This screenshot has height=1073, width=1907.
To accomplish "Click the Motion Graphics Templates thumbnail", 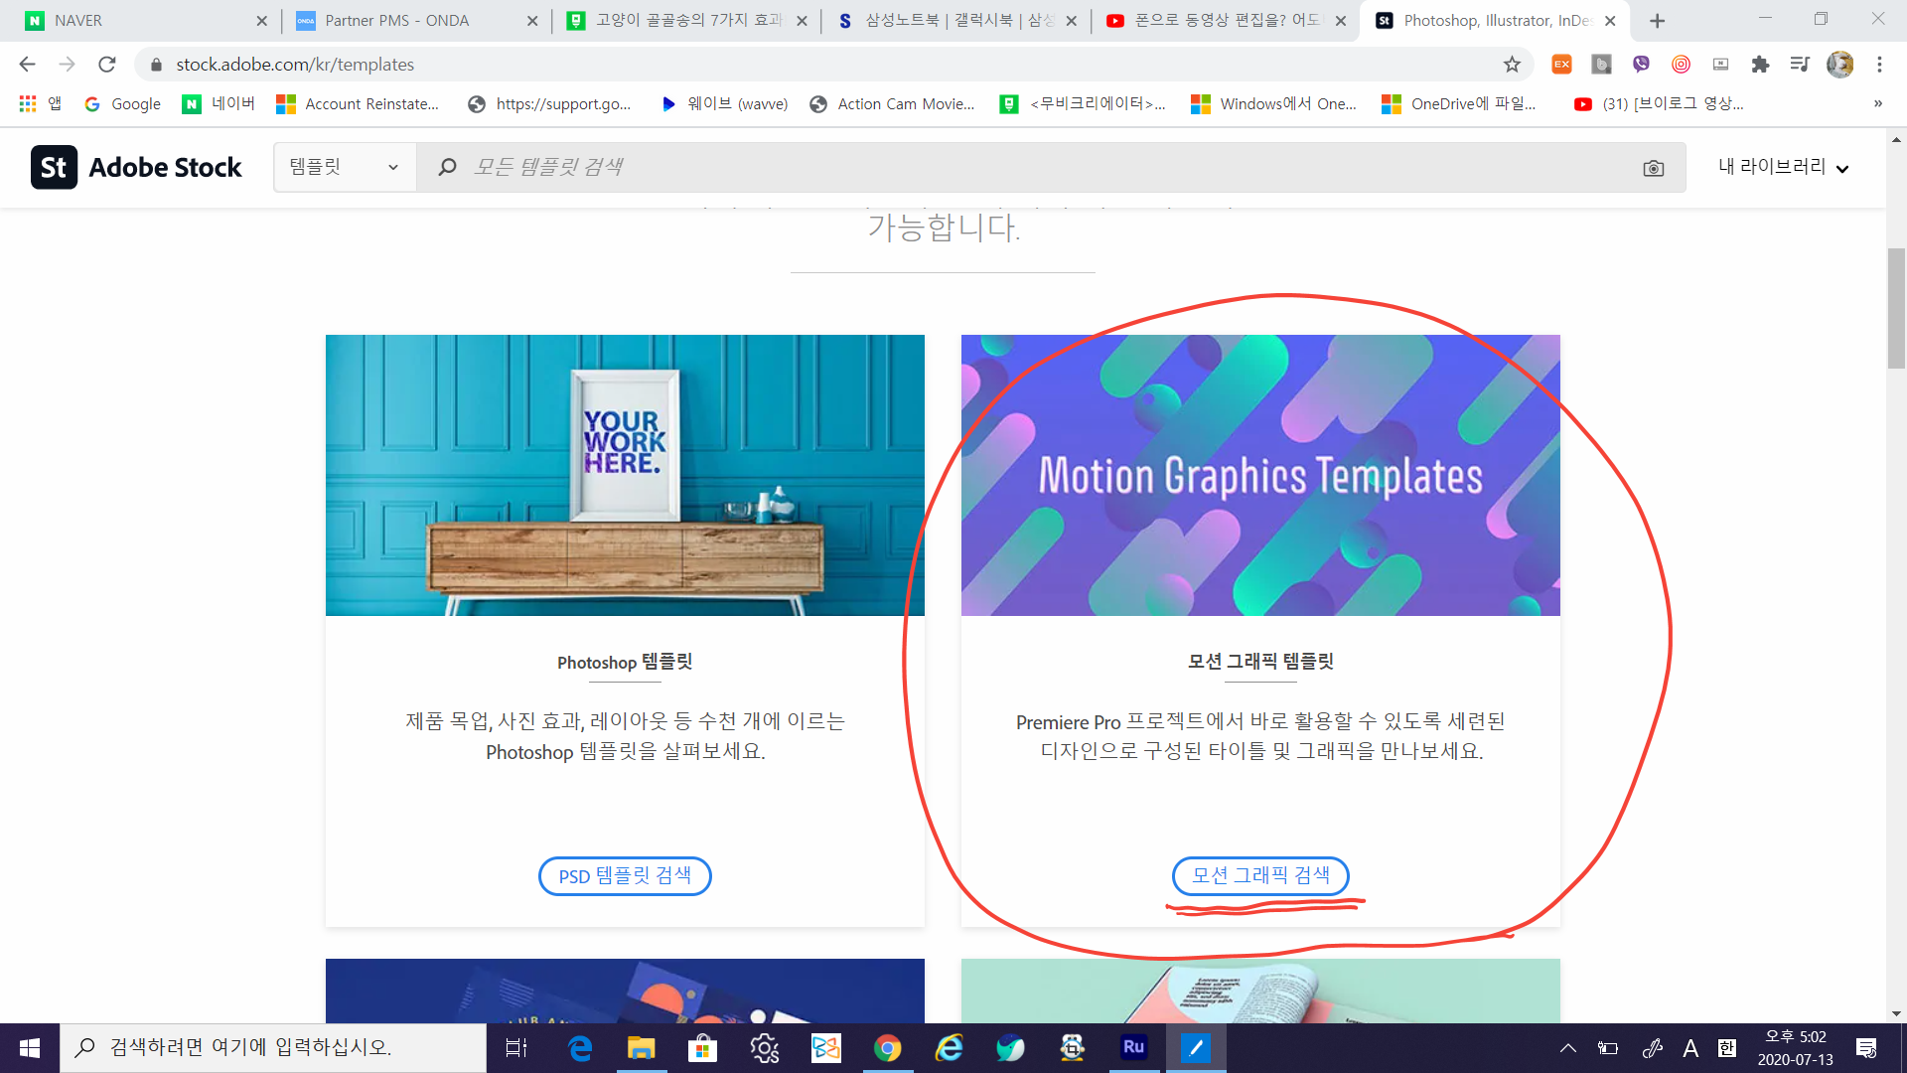I will coord(1260,475).
